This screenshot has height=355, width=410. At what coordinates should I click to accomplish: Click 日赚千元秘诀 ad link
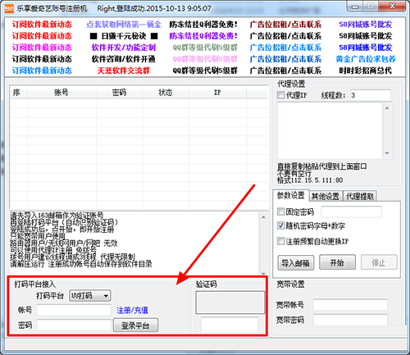click(x=124, y=36)
